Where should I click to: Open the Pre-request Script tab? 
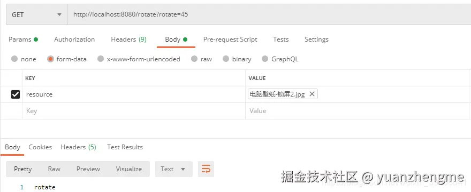(230, 39)
